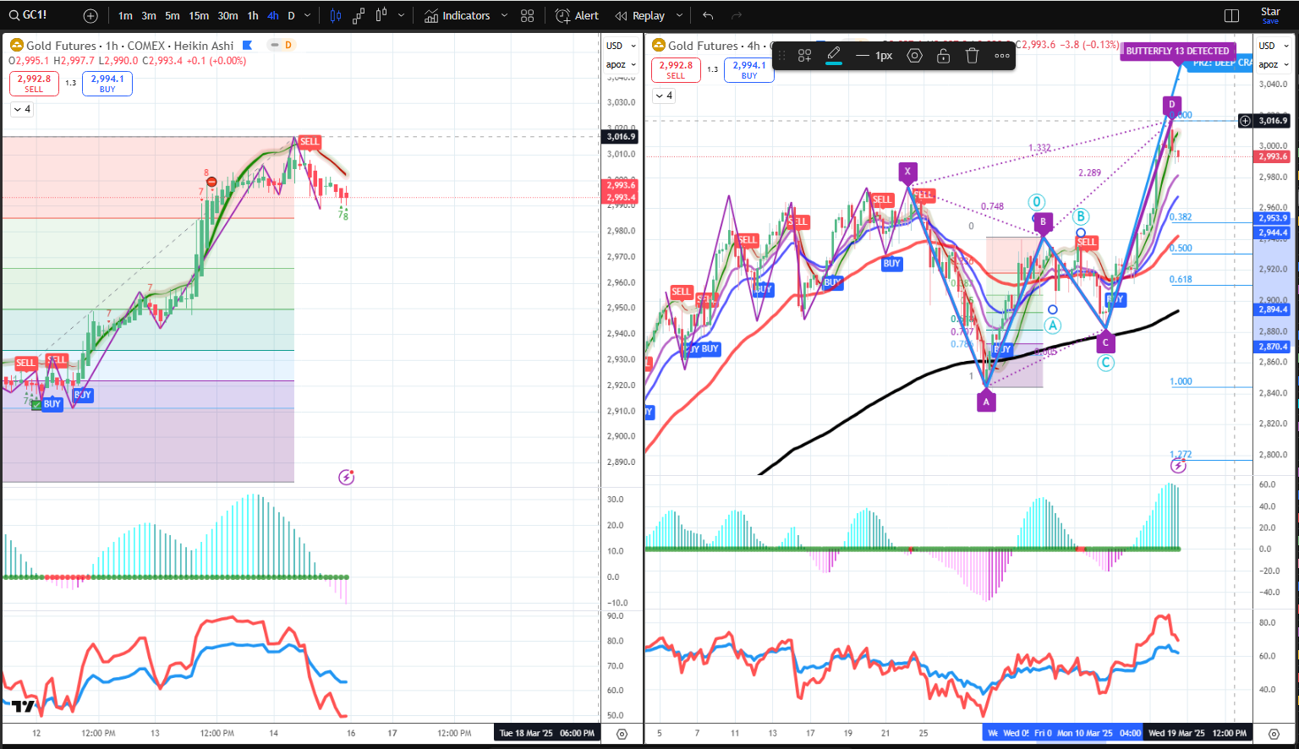Click the gold symbol logo on 1h chart
The width and height of the screenshot is (1299, 749).
click(x=16, y=45)
